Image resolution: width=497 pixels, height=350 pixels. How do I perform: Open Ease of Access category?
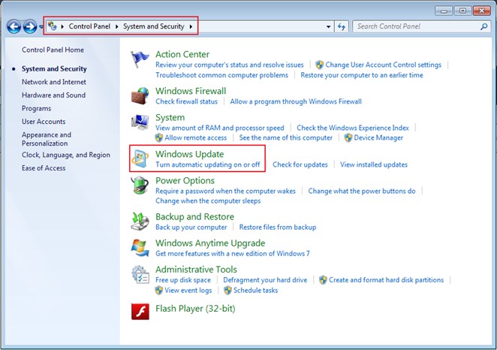44,168
